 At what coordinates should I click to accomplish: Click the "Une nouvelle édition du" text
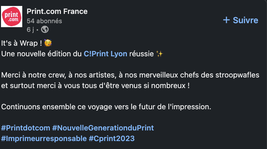[42, 54]
